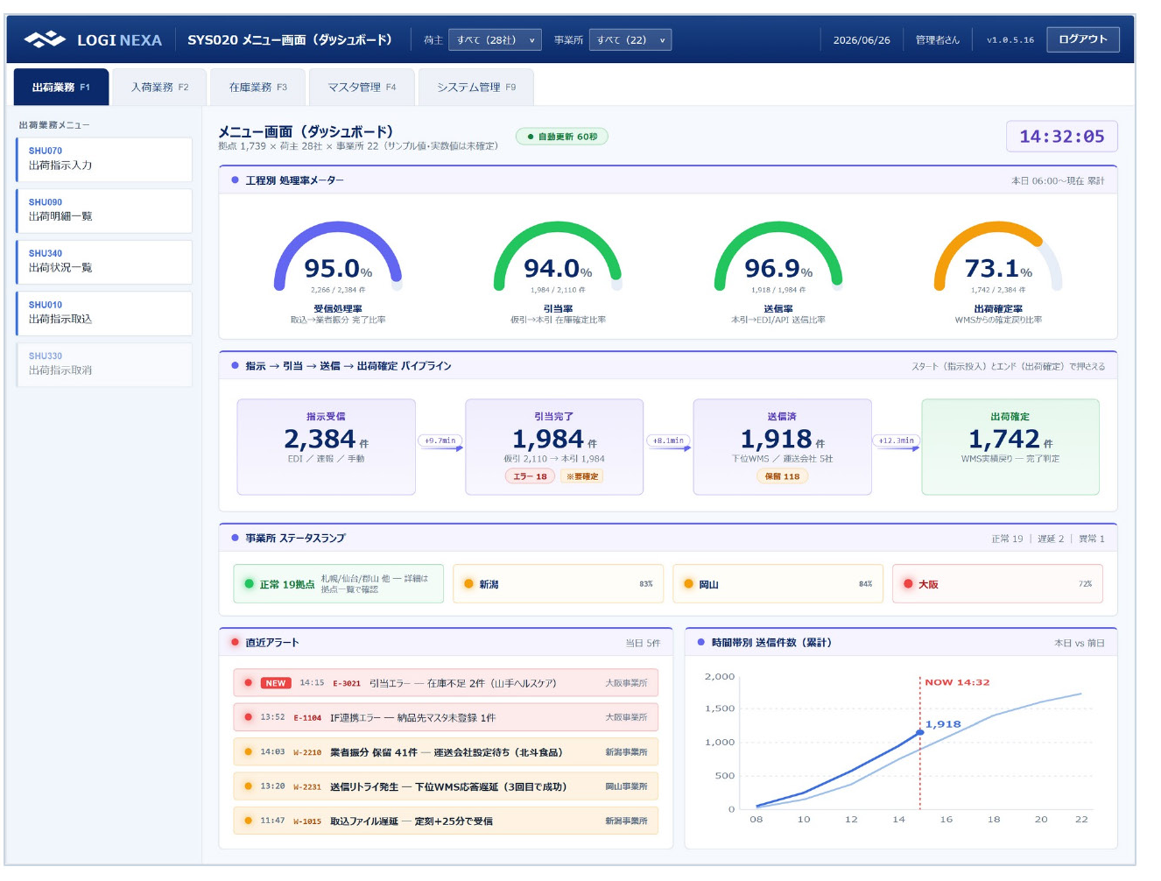Click the 14:32:05 clock display
This screenshot has width=1161, height=881.
pos(1061,137)
